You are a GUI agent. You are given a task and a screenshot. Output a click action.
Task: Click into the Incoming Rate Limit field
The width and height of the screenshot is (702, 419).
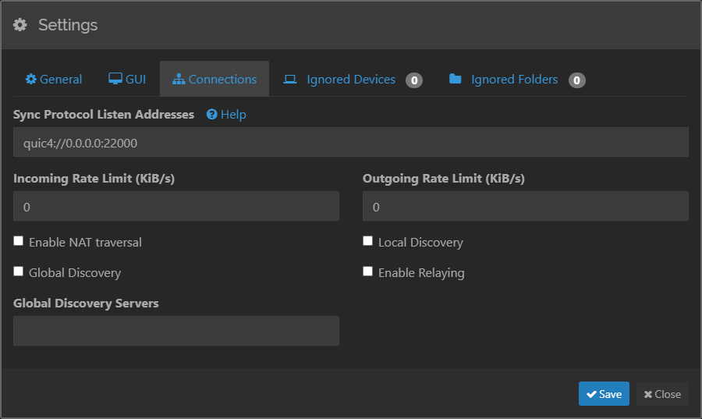175,207
